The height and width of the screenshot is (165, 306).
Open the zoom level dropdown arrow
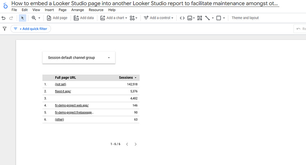(39, 18)
